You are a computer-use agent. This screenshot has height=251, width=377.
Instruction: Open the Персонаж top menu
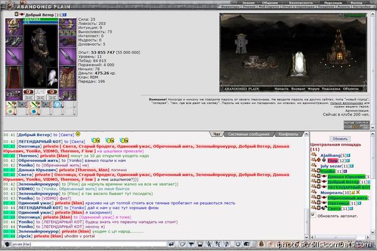pos(333,3)
